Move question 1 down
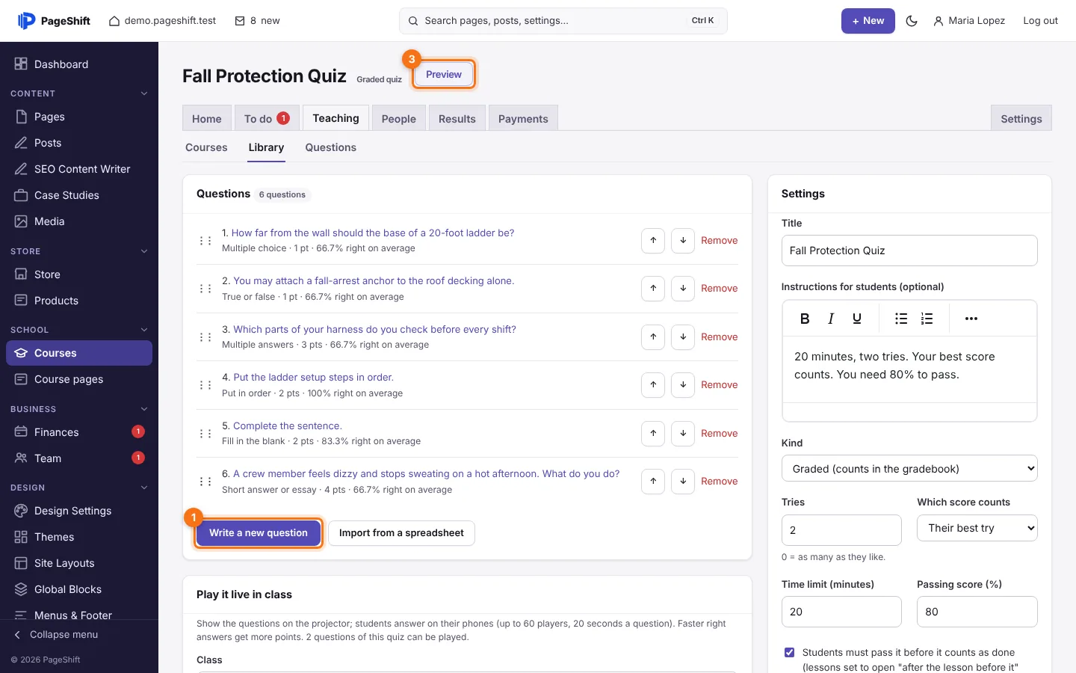This screenshot has width=1076, height=673. (x=683, y=240)
